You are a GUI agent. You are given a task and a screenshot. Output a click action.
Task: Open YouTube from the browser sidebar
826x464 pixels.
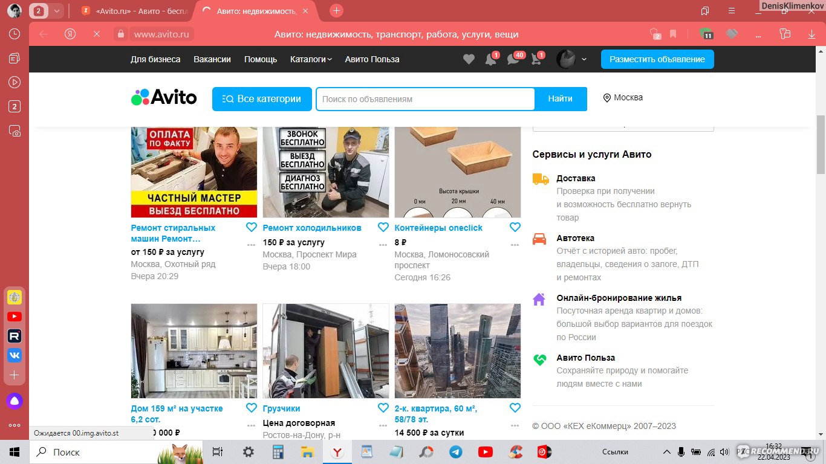pyautogui.click(x=15, y=317)
